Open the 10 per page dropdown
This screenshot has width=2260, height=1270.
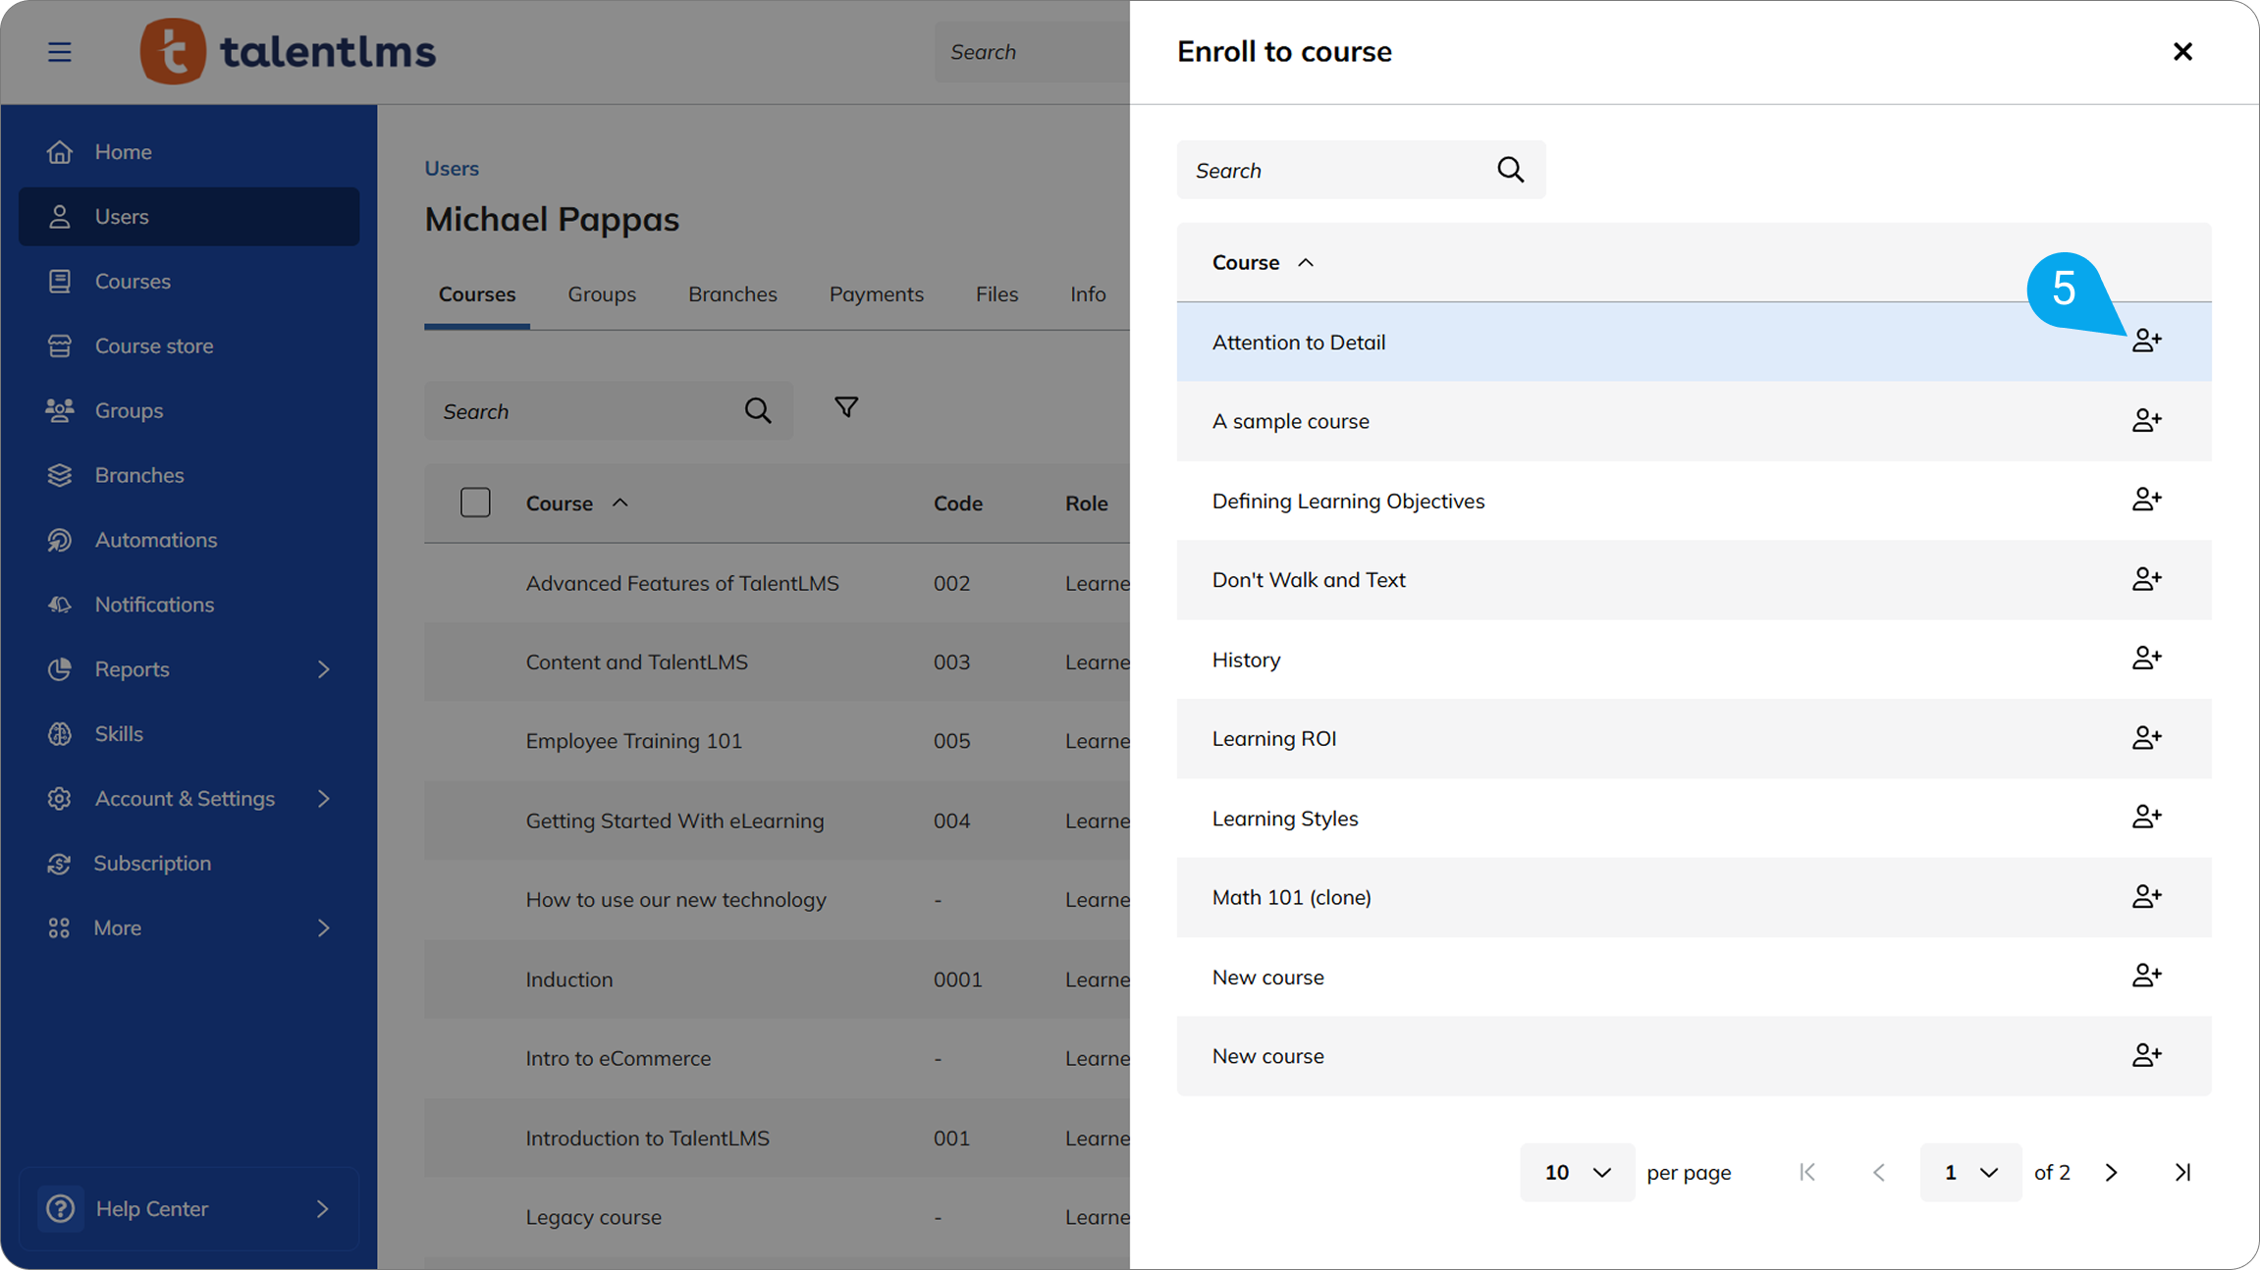pyautogui.click(x=1577, y=1172)
